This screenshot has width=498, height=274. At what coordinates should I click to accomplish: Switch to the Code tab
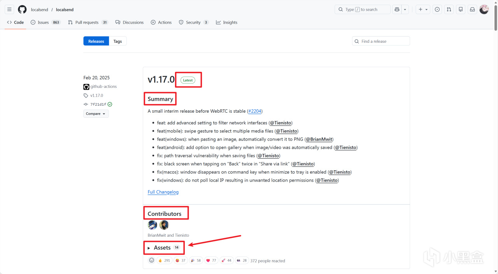point(16,23)
